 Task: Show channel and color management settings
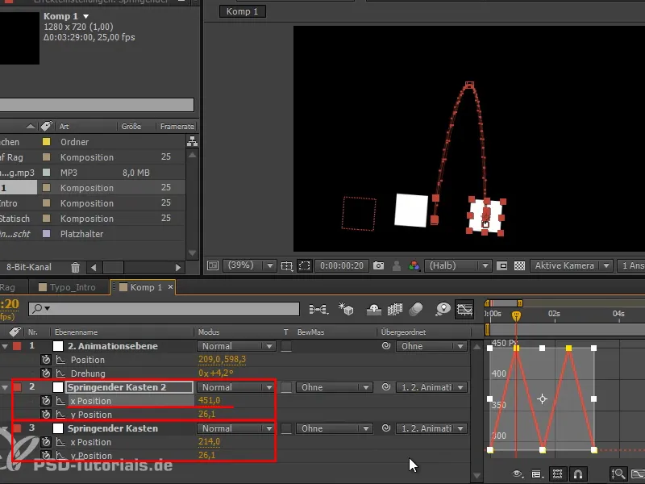[414, 266]
